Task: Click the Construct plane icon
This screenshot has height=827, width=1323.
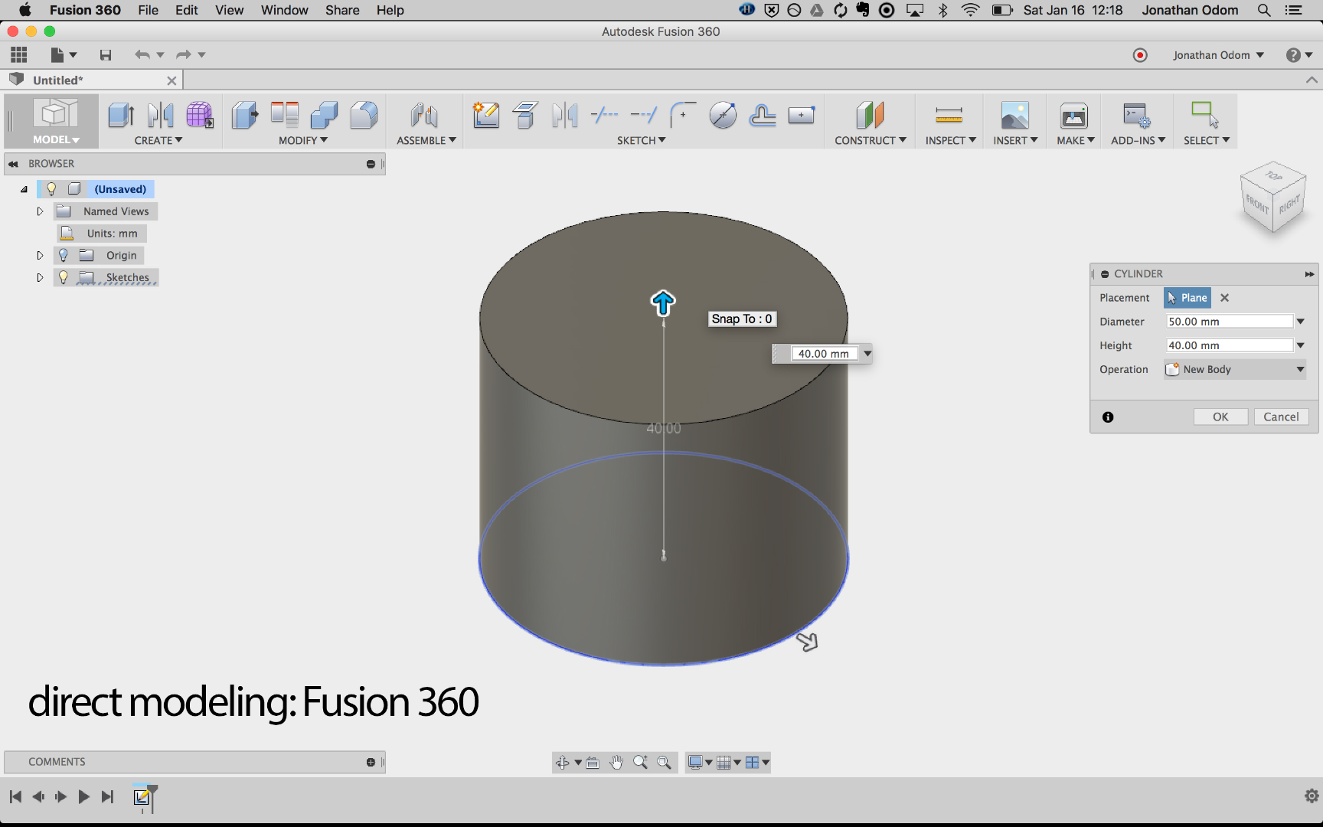Action: (869, 115)
